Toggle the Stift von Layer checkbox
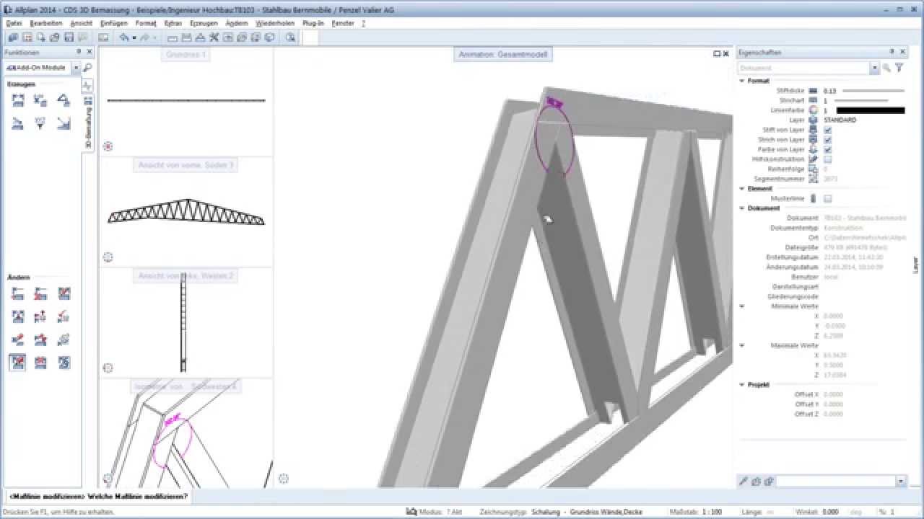Viewport: 924px width, 519px height. point(828,130)
